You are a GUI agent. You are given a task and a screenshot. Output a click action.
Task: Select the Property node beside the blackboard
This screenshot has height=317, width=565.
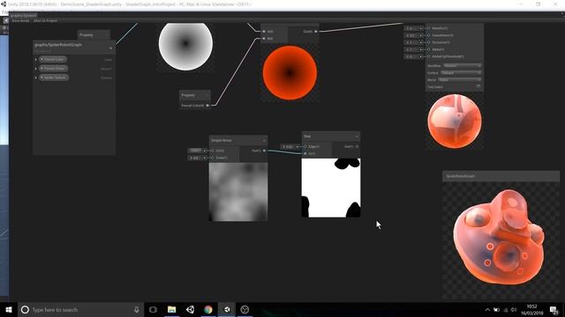[x=94, y=35]
